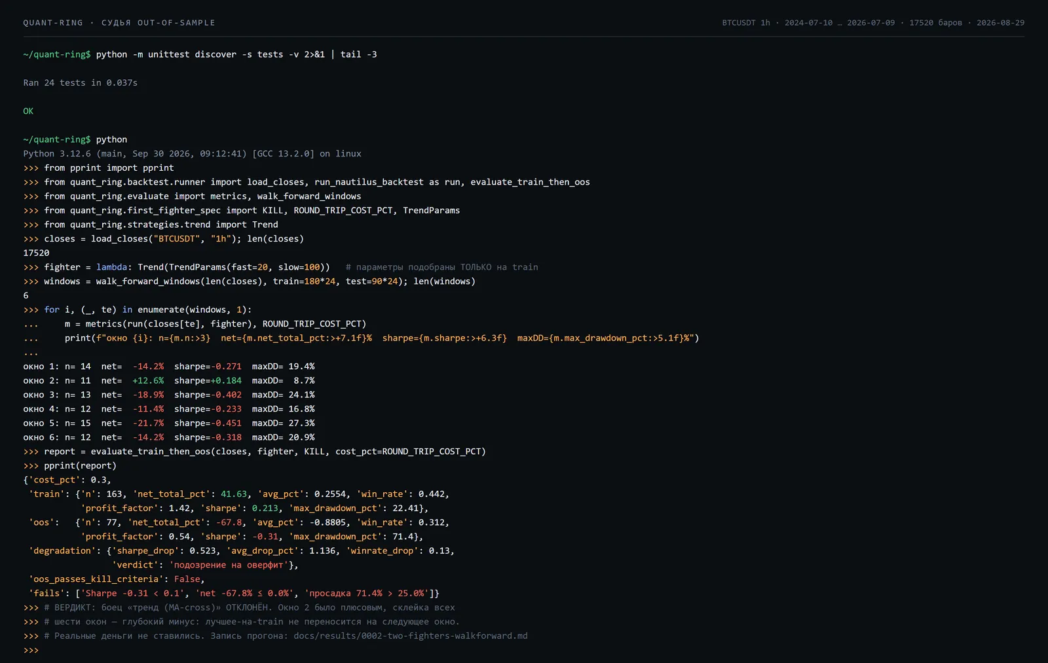Click the Python 3.12.6 version banner line
1048x663 pixels.
point(192,154)
